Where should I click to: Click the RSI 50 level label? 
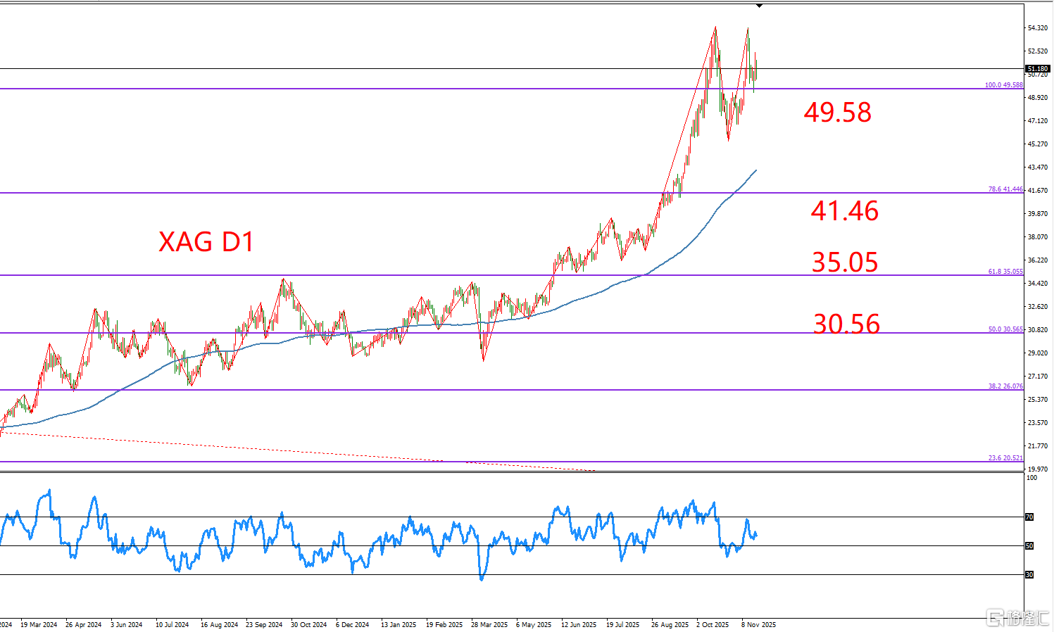pyautogui.click(x=1029, y=546)
